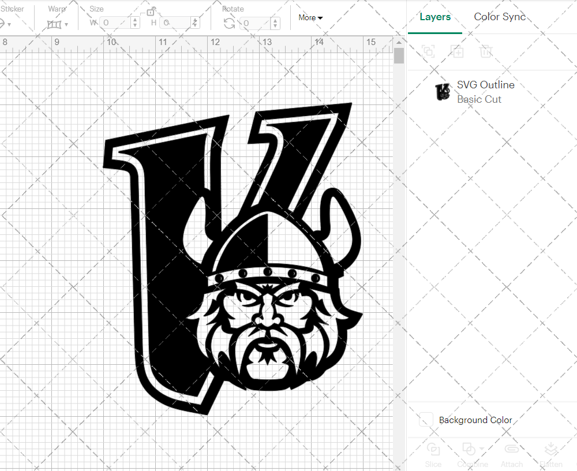Click the height flash-fill toggle icon

[x=196, y=23]
